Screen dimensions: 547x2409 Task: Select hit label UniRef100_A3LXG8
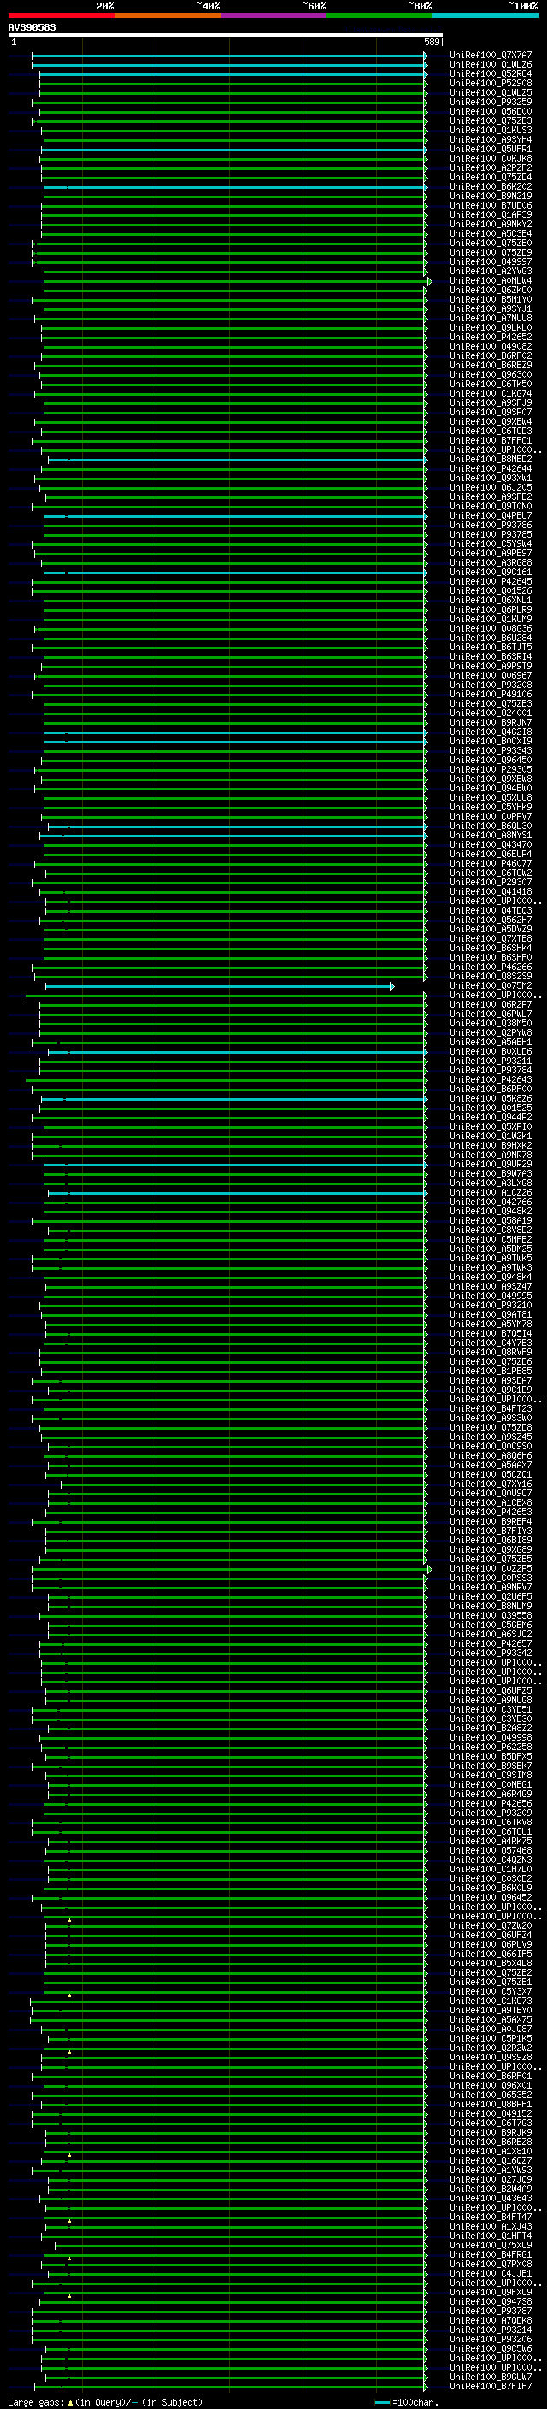[x=490, y=1184]
